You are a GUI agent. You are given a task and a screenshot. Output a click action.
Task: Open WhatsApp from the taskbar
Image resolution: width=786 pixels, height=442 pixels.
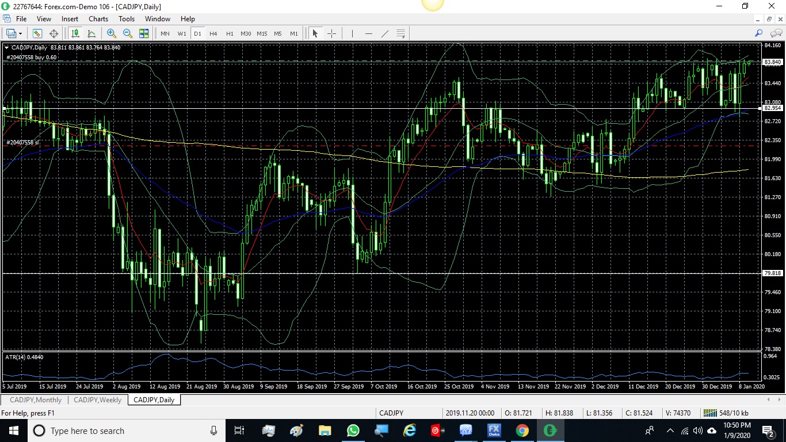coord(353,430)
